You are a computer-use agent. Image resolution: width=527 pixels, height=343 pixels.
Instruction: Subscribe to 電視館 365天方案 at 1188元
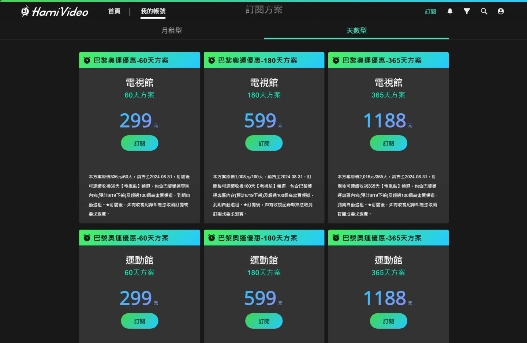point(388,143)
